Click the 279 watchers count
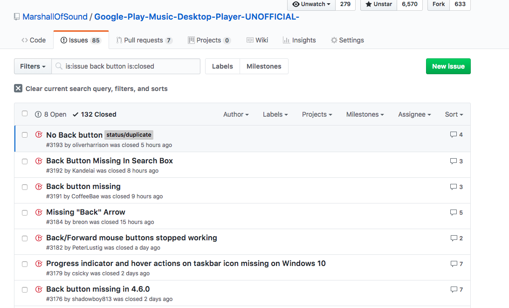The image size is (509, 308). click(x=345, y=4)
